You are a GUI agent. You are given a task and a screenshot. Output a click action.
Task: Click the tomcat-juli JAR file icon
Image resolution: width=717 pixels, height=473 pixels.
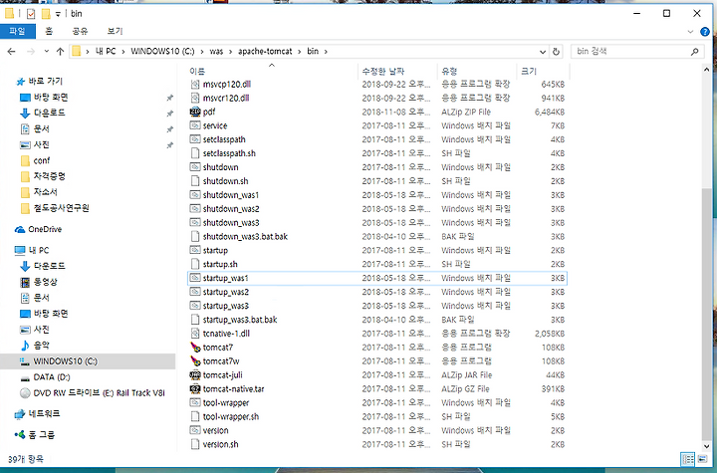coord(195,375)
